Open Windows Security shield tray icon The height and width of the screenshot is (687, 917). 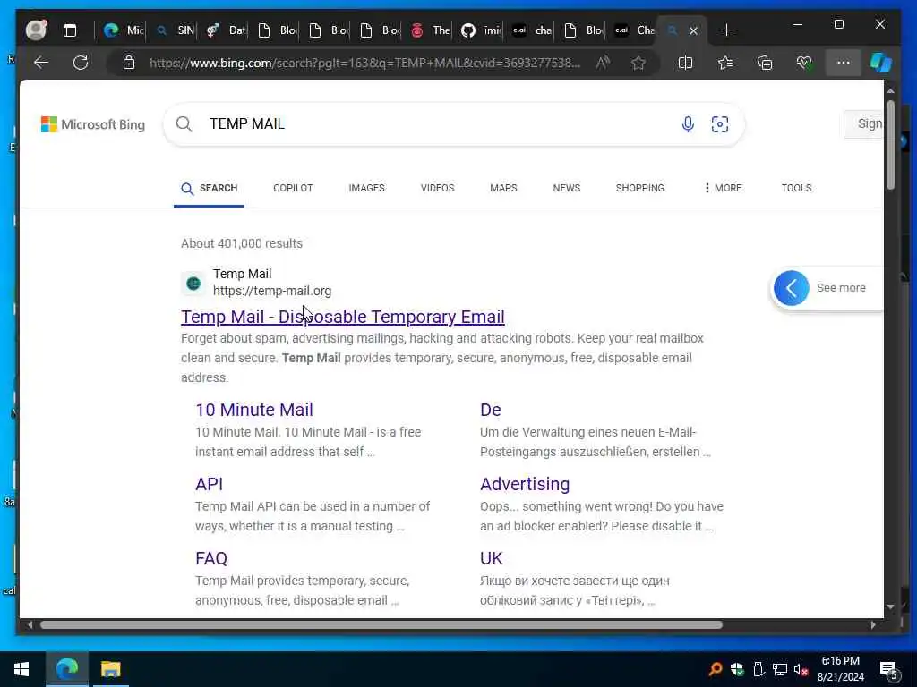click(x=737, y=669)
